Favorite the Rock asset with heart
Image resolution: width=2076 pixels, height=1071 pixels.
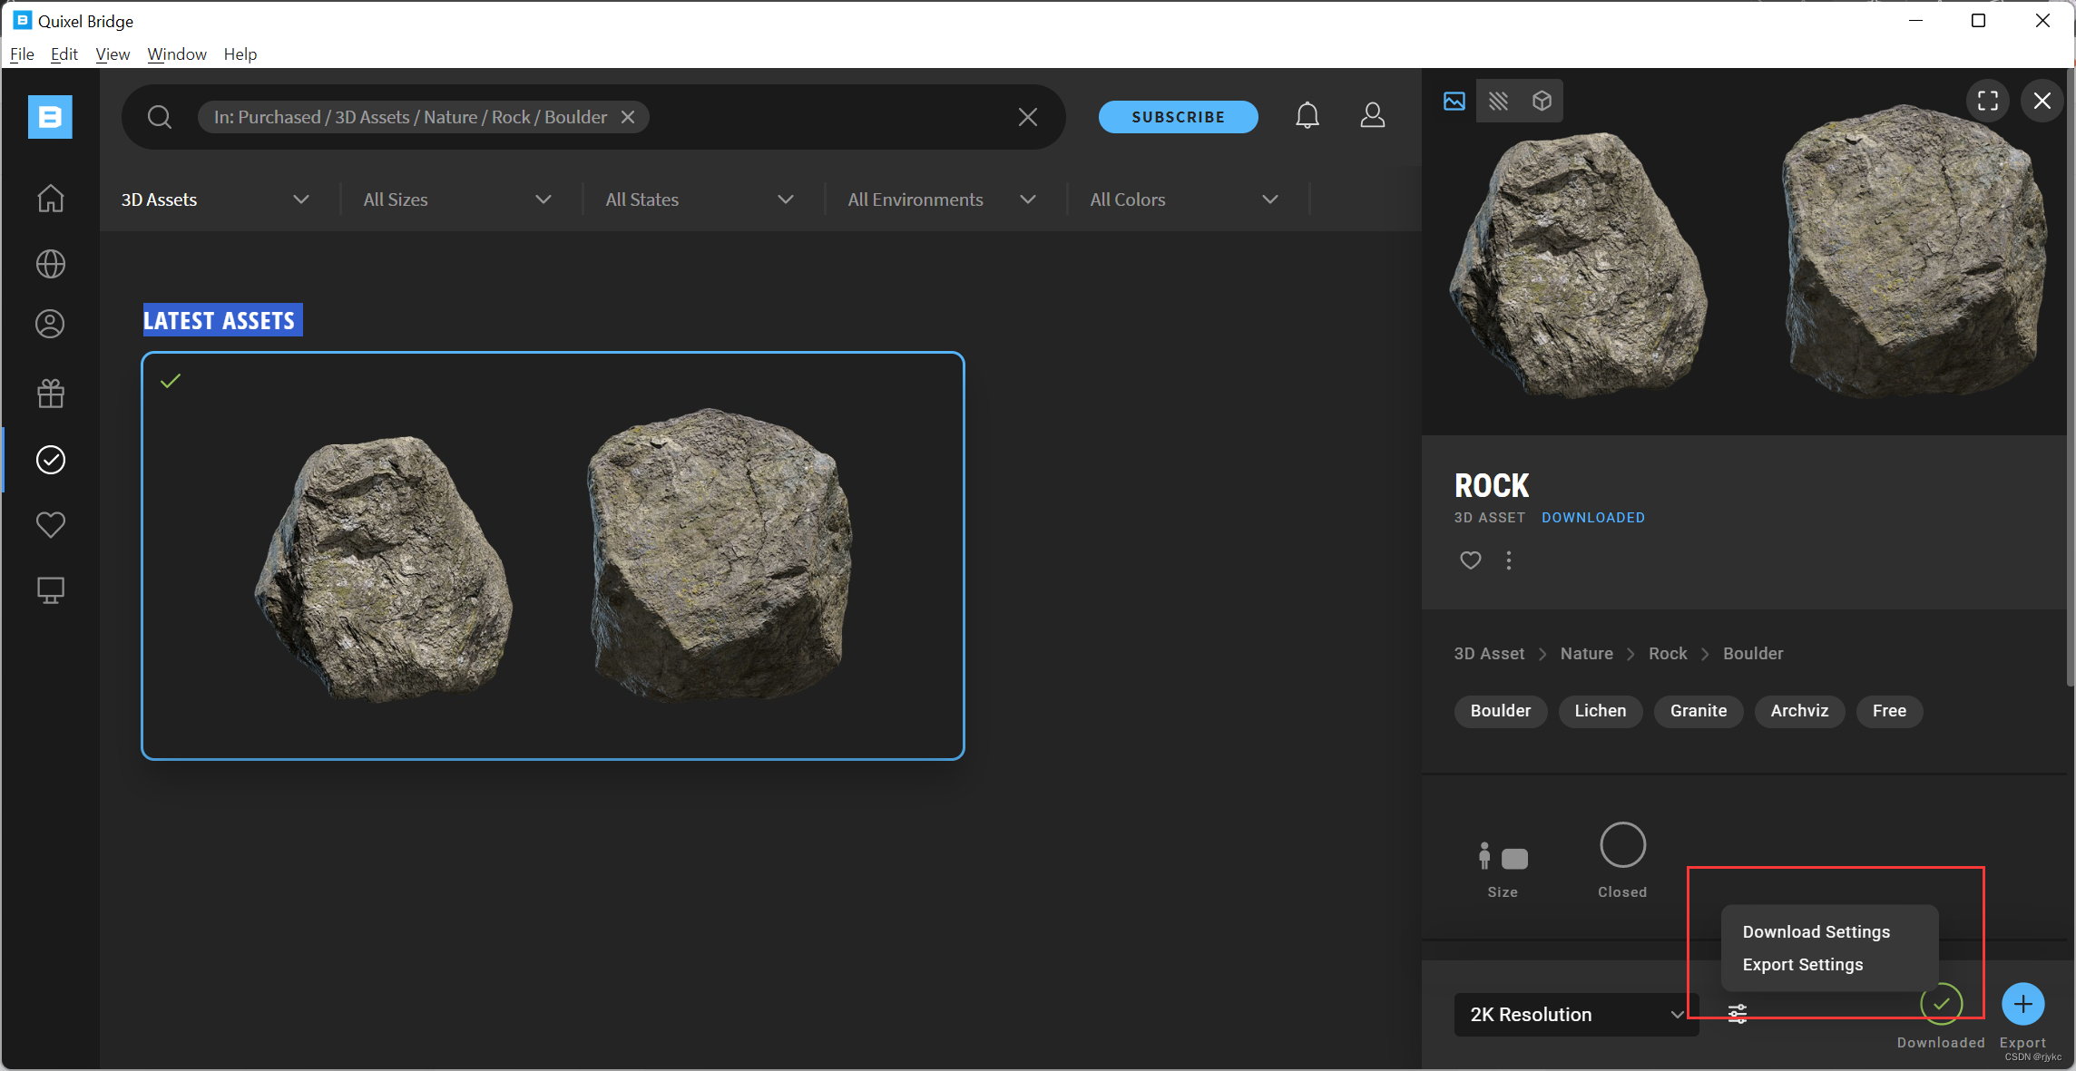tap(1470, 560)
